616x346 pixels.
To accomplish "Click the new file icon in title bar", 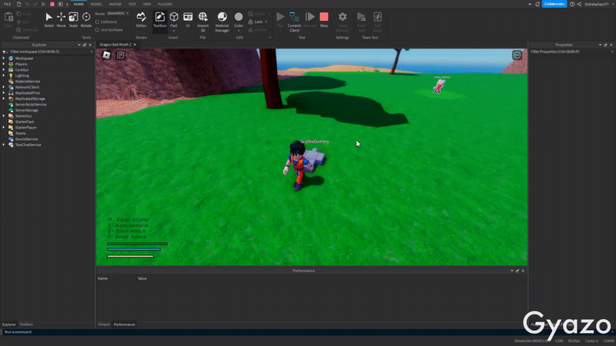I will pos(18,4).
